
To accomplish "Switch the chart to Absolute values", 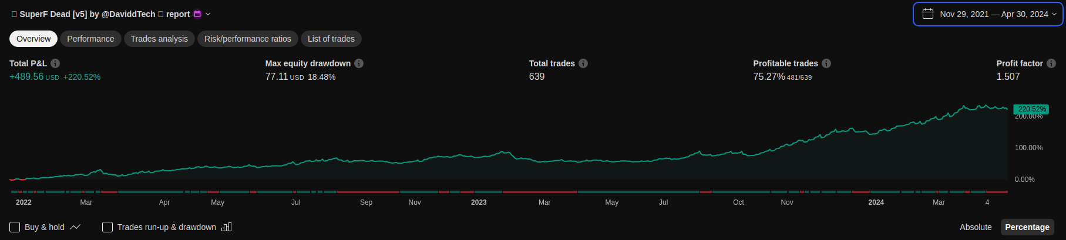I will [975, 227].
